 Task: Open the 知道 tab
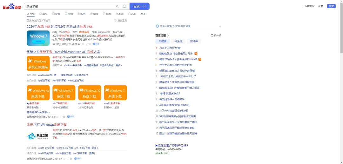[94, 14]
